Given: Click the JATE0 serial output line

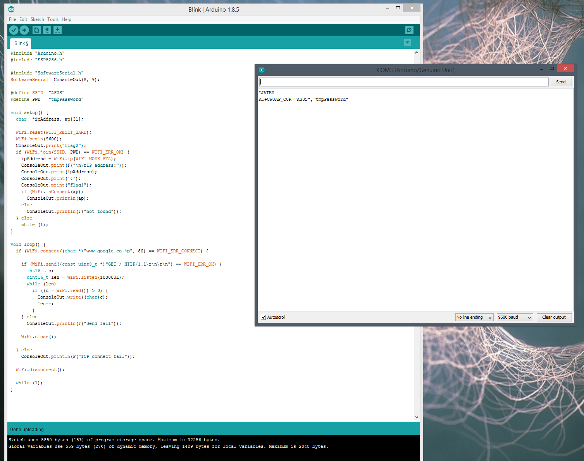Looking at the screenshot, I should [267, 93].
